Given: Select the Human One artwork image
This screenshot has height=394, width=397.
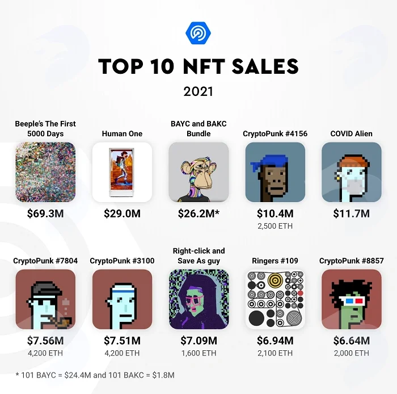Looking at the screenshot, I should point(122,172).
